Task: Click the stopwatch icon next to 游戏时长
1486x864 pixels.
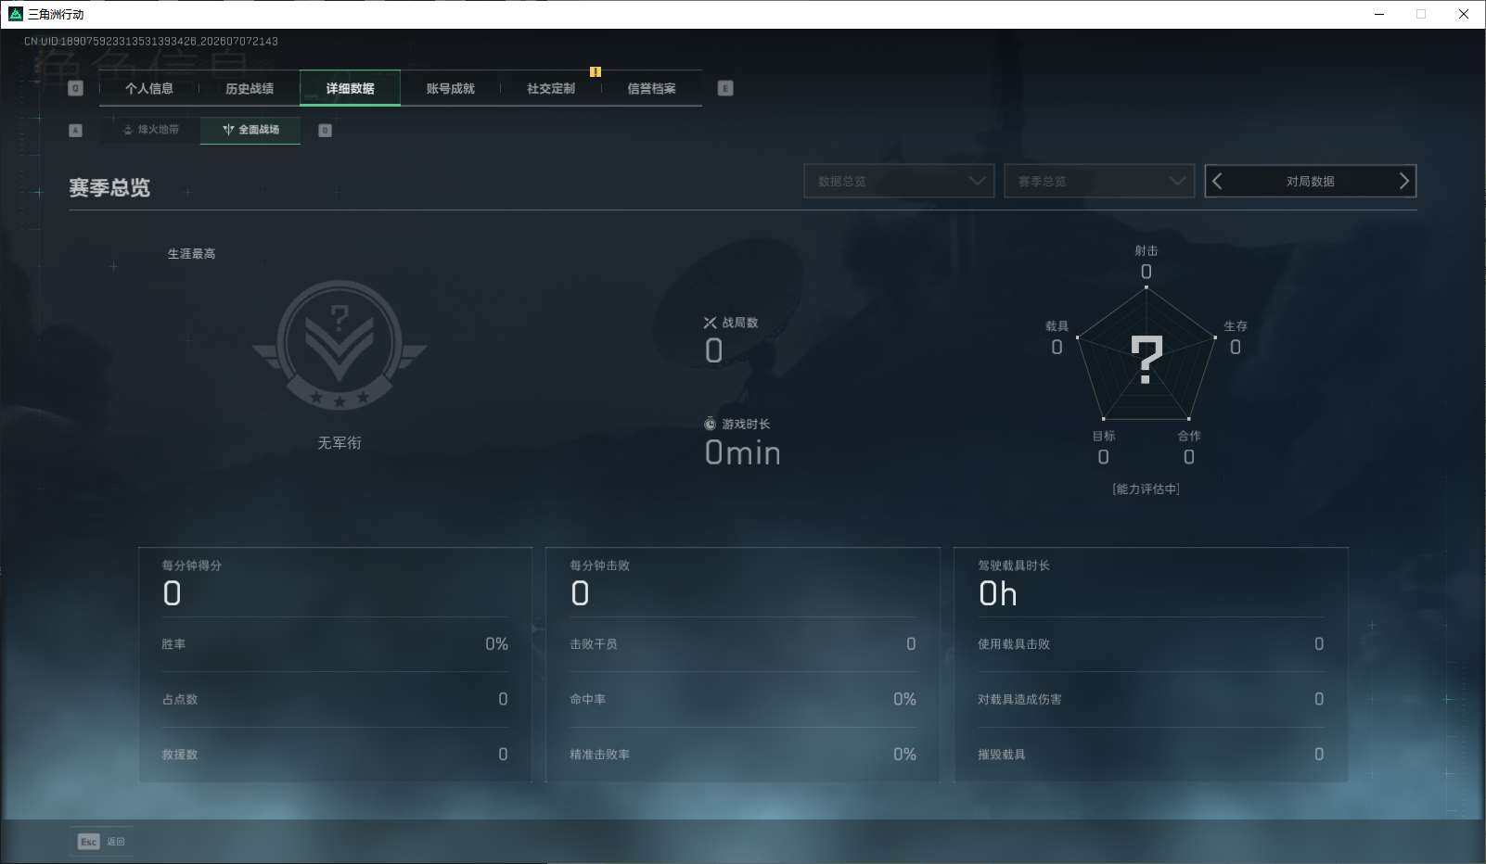Action: coord(710,424)
